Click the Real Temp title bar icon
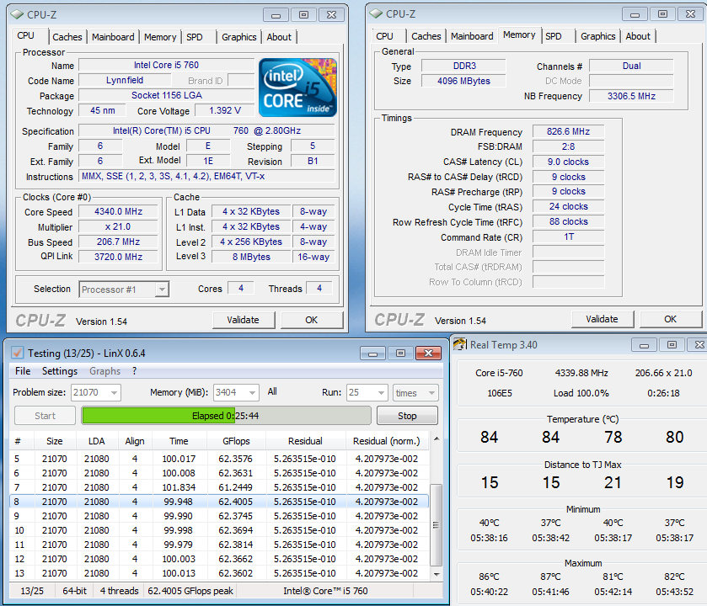Screen dimensions: 707x606 pos(461,344)
